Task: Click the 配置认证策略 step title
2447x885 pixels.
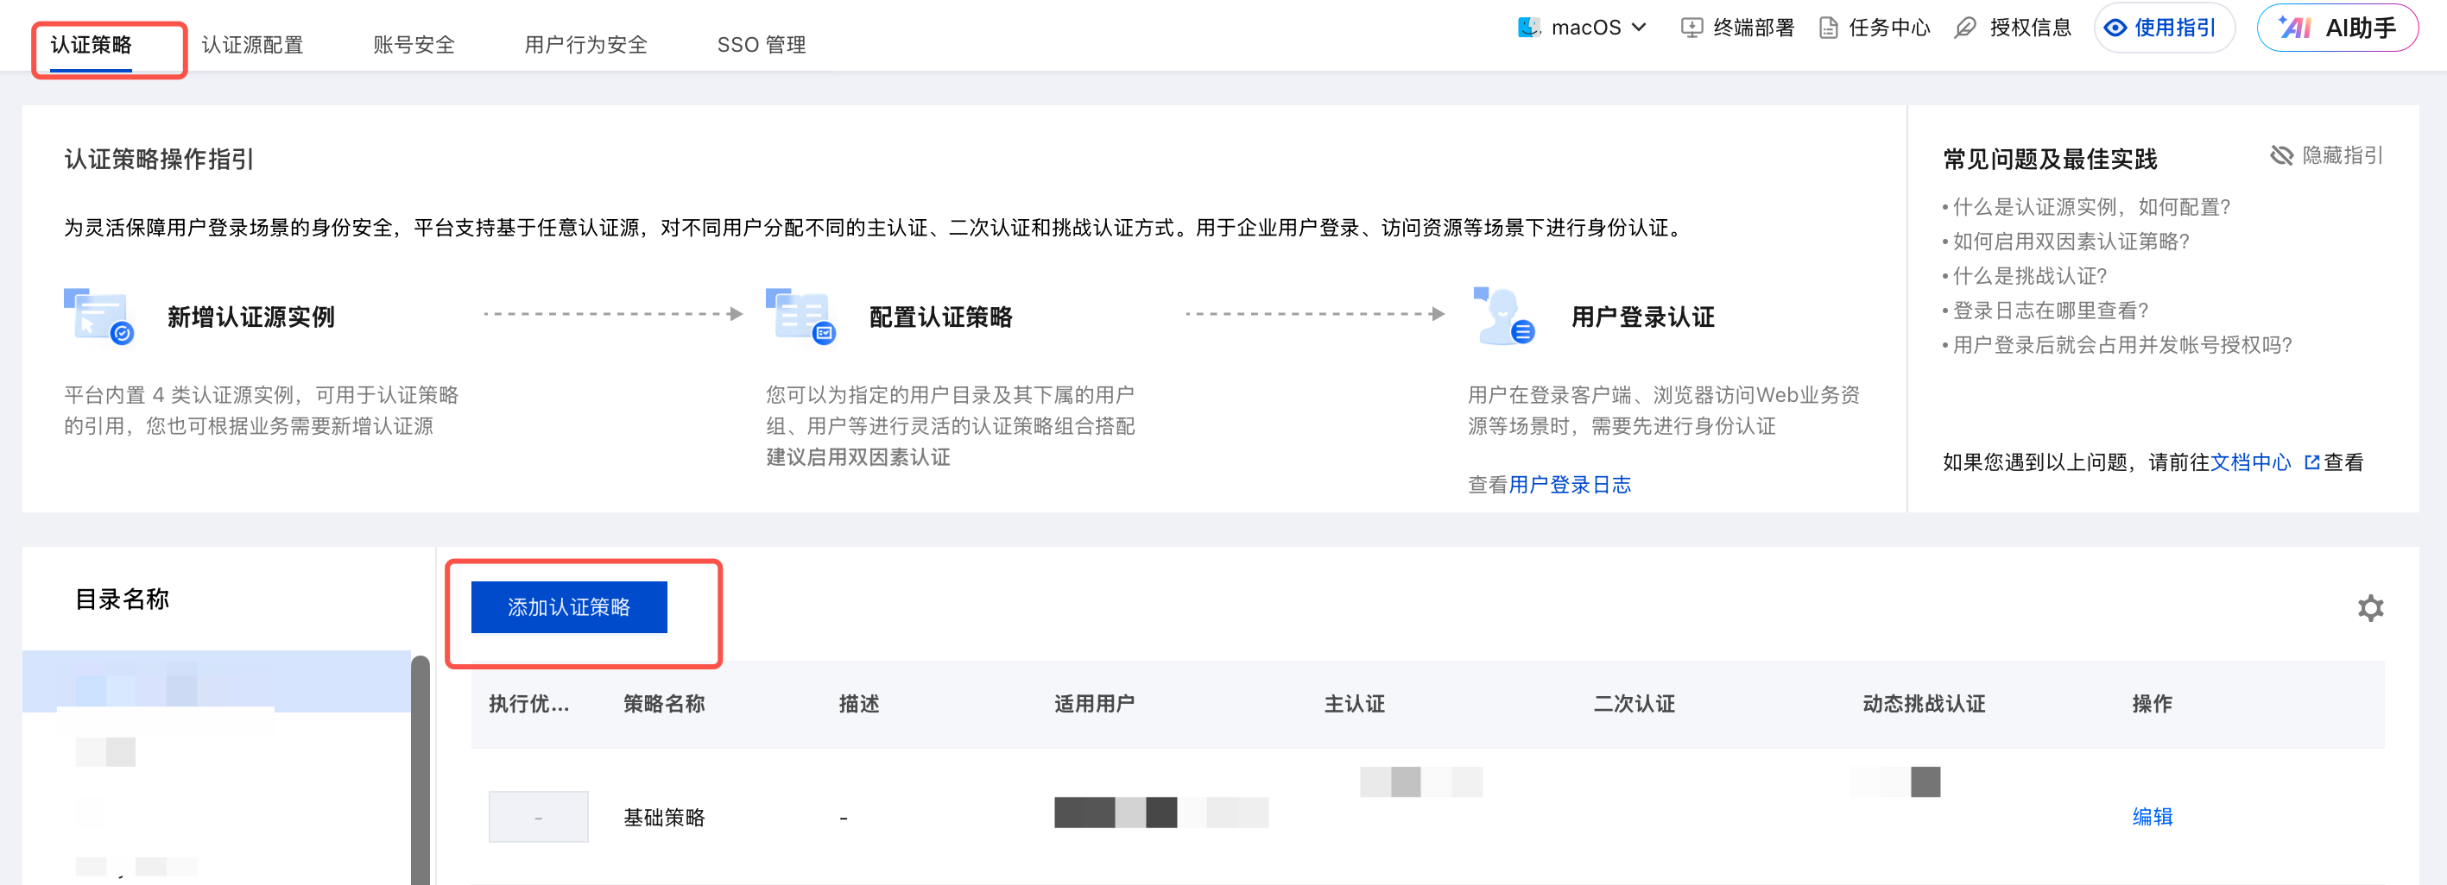Action: point(940,317)
